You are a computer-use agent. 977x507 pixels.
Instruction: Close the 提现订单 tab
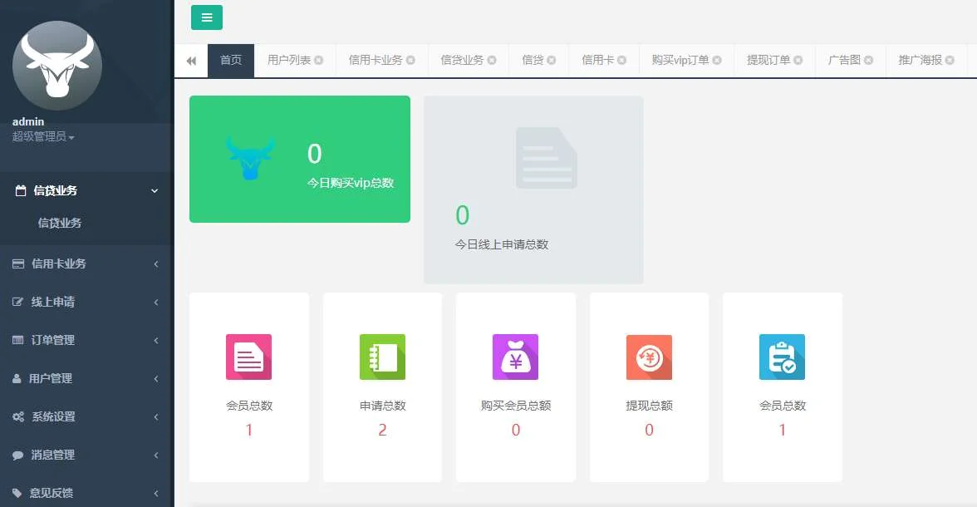798,61
